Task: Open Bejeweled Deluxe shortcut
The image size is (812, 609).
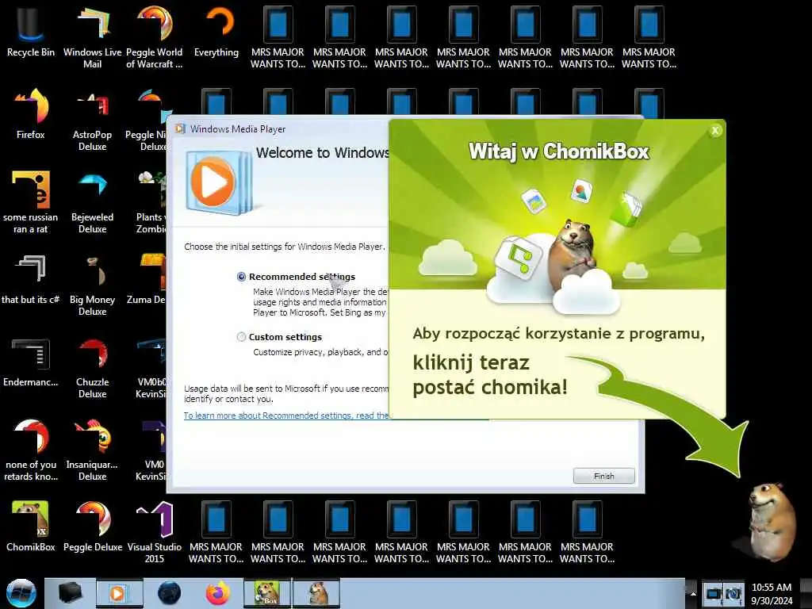Action: 92,202
